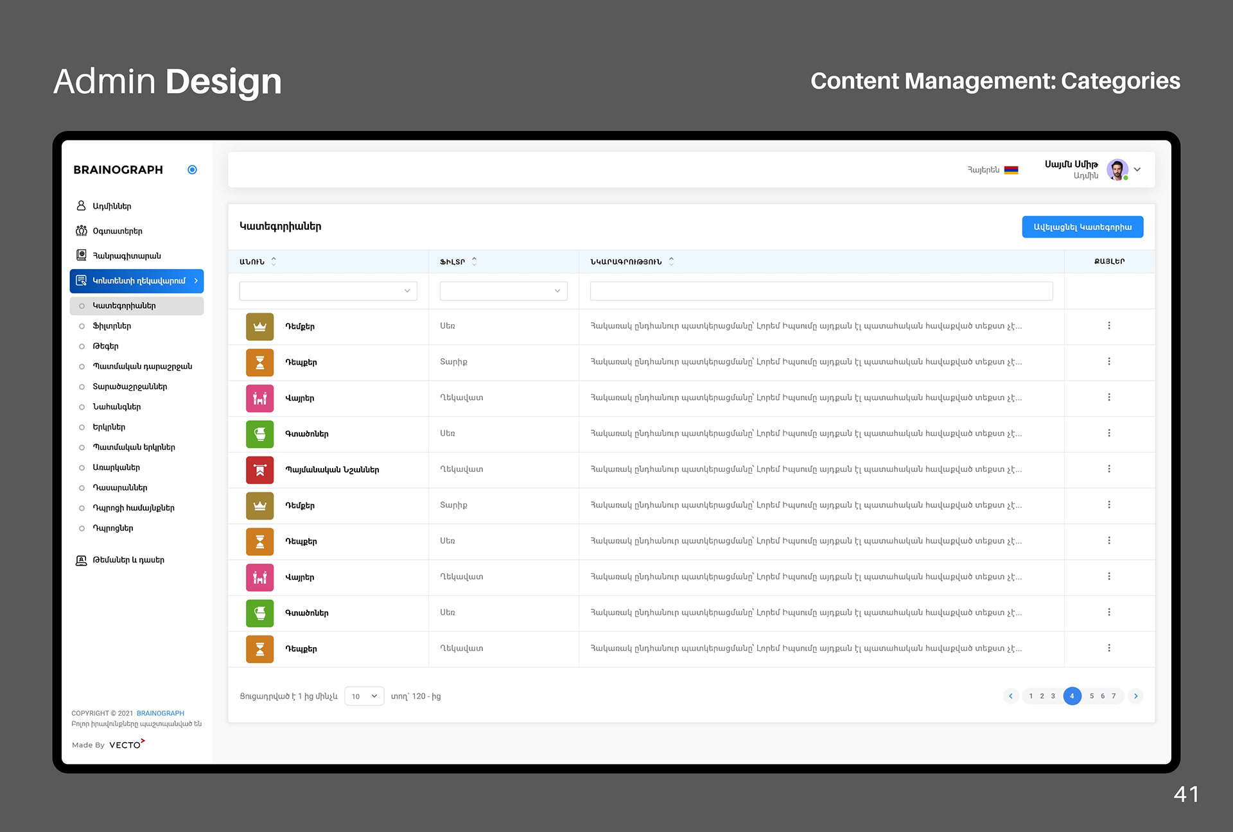Image resolution: width=1233 pixels, height=832 pixels.
Task: Open the name column filter dropdown
Action: [328, 291]
